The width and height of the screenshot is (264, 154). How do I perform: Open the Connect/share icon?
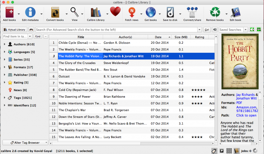click(192, 12)
